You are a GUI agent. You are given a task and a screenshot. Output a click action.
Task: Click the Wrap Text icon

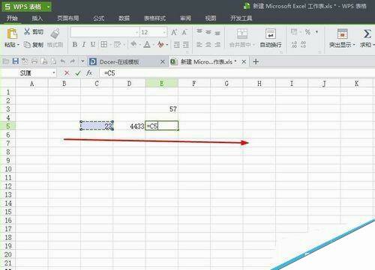271,34
